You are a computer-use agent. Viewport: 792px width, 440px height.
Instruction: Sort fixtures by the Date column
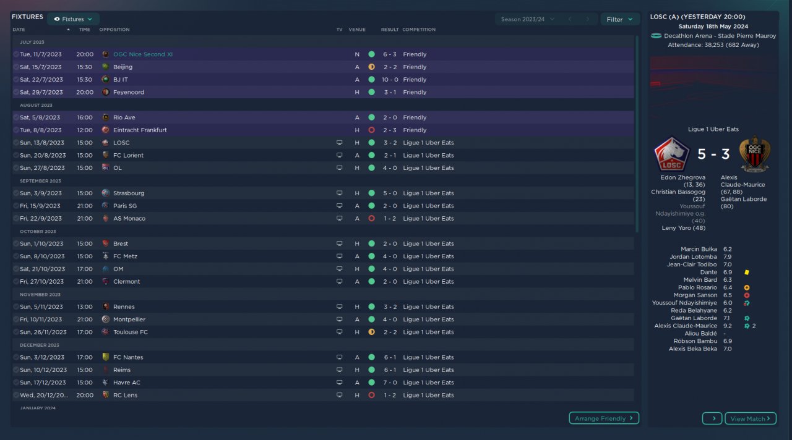[19, 30]
